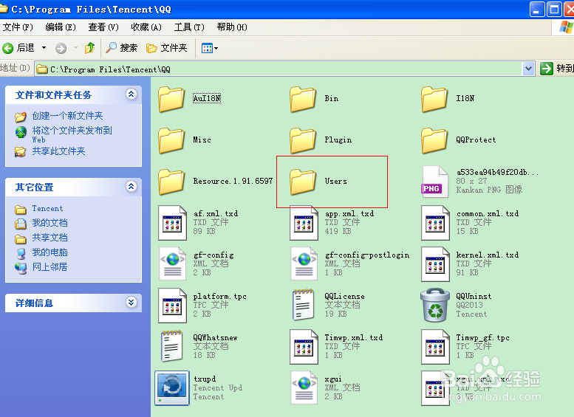Go up one folder level
Viewport: 574px width, 417px height.
(x=89, y=48)
